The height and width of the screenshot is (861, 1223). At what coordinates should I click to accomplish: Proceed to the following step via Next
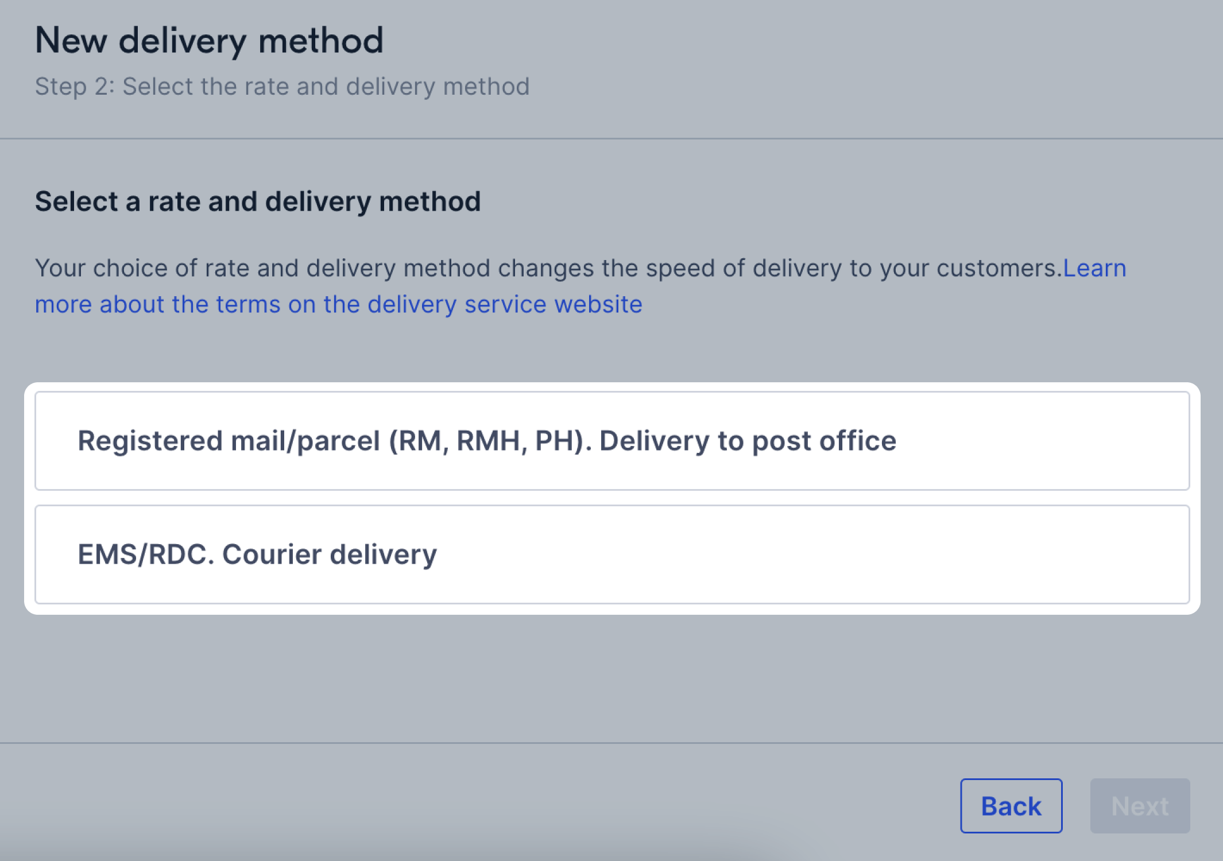[x=1140, y=806]
